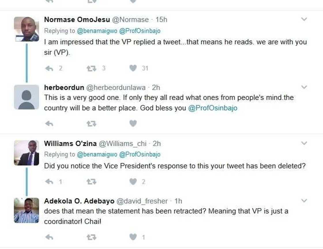This screenshot has width=323, height=249.
Task: Open @benamaigwo link under Williams O'zina
Action: 97,154
